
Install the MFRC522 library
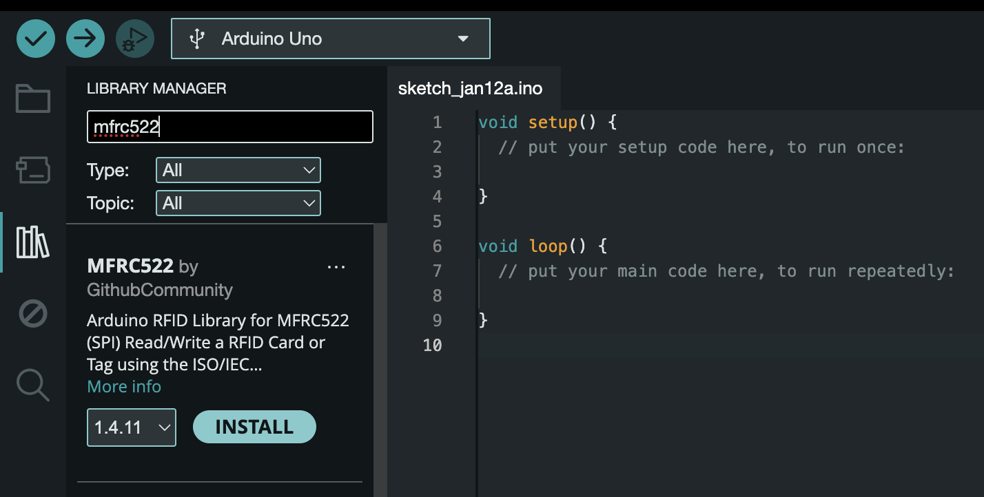tap(254, 427)
